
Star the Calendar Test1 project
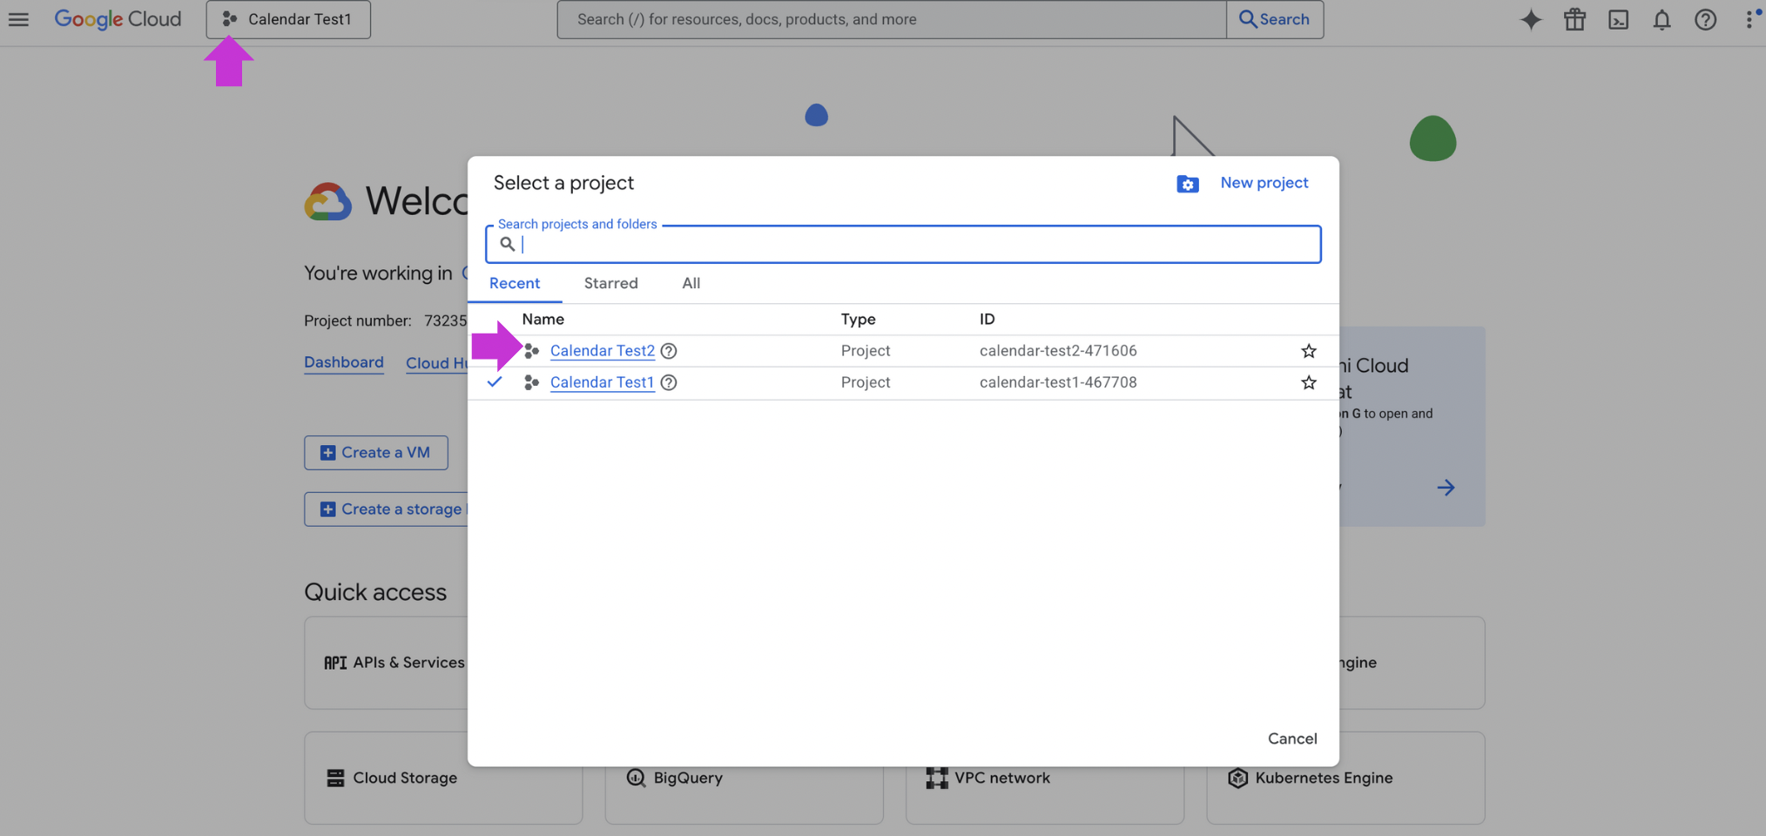[1309, 382]
